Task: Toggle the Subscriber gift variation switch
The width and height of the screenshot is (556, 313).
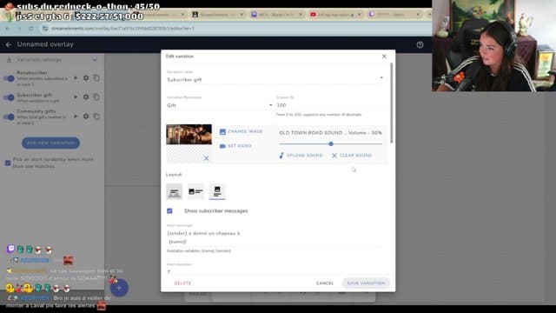Action: (x=9, y=97)
